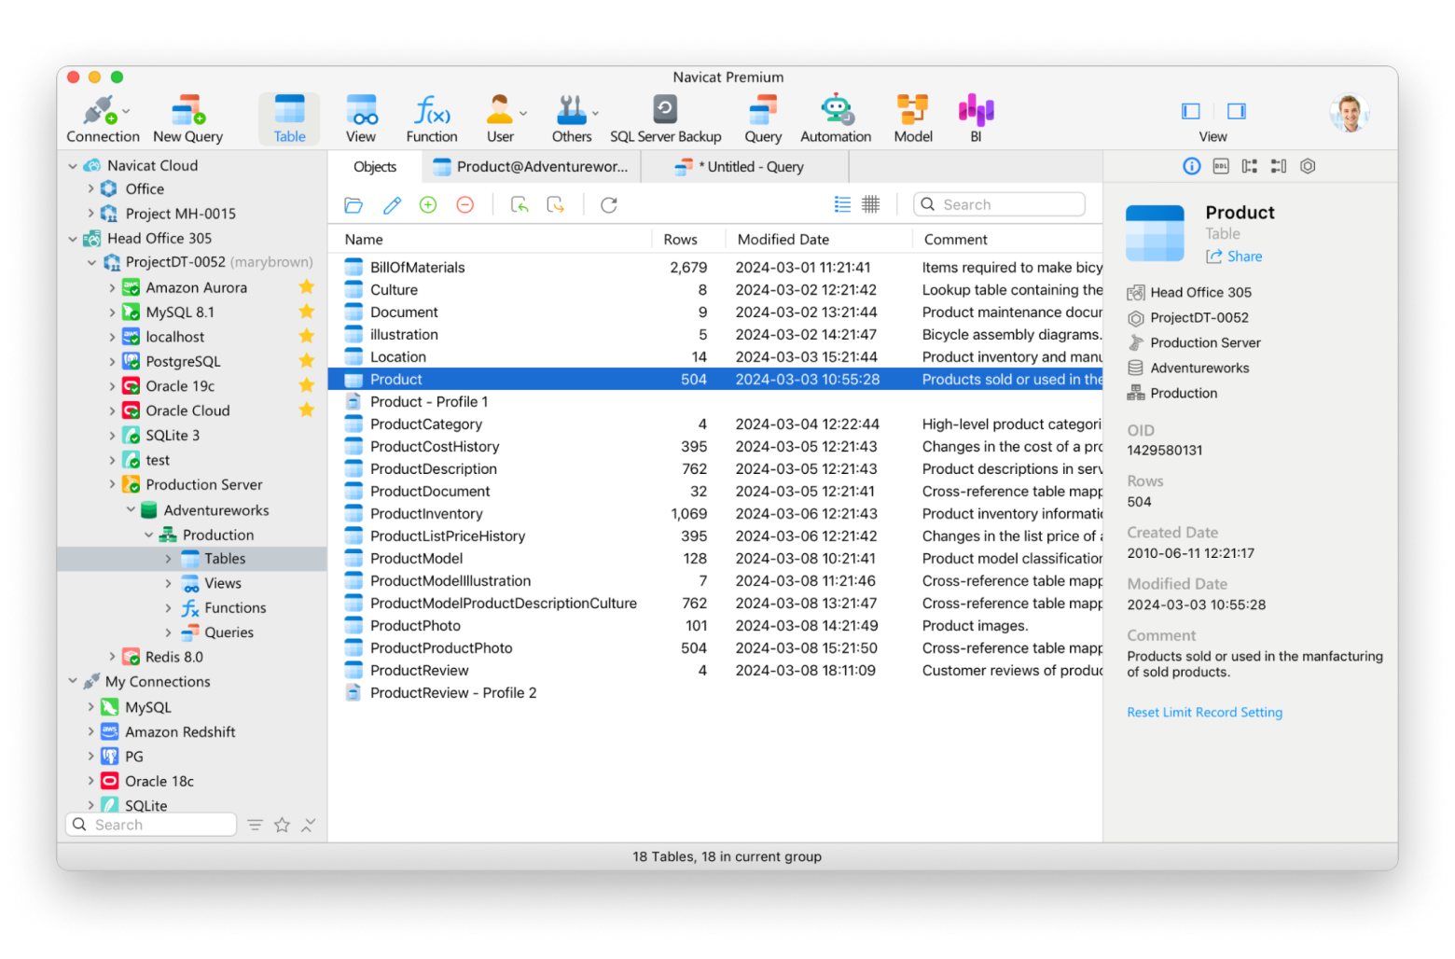Show DDL panel icon
The height and width of the screenshot is (959, 1455).
coord(1221,166)
